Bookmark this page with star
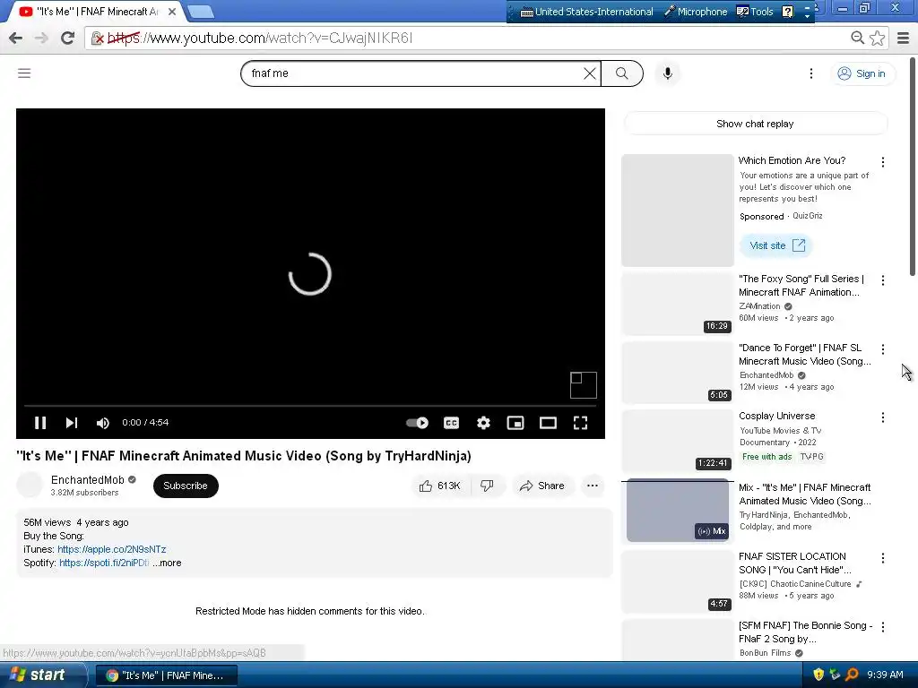Image resolution: width=918 pixels, height=688 pixels. pos(877,38)
